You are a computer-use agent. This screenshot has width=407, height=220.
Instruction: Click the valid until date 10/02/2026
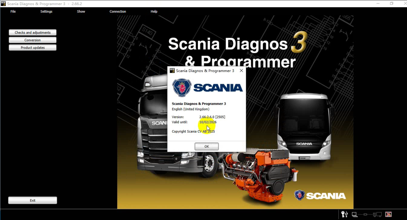[x=208, y=122]
